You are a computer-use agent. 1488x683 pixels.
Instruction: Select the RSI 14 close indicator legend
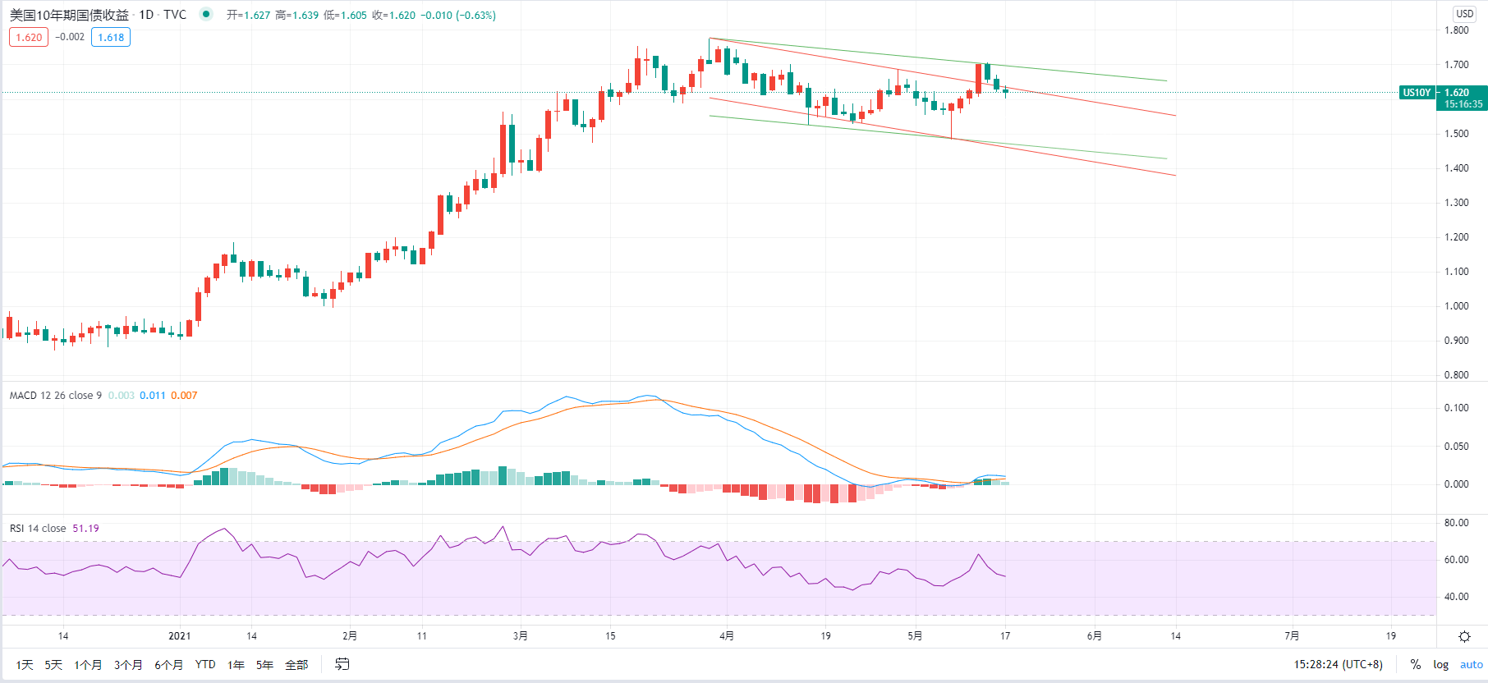(x=38, y=528)
